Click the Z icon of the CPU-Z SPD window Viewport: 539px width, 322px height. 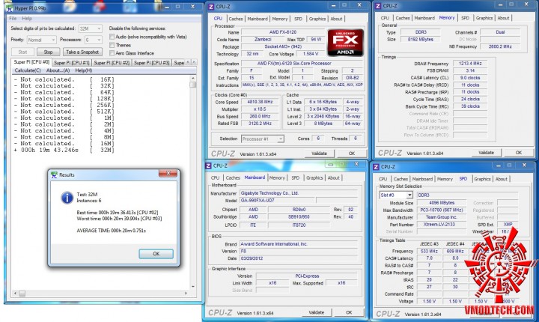(x=376, y=167)
